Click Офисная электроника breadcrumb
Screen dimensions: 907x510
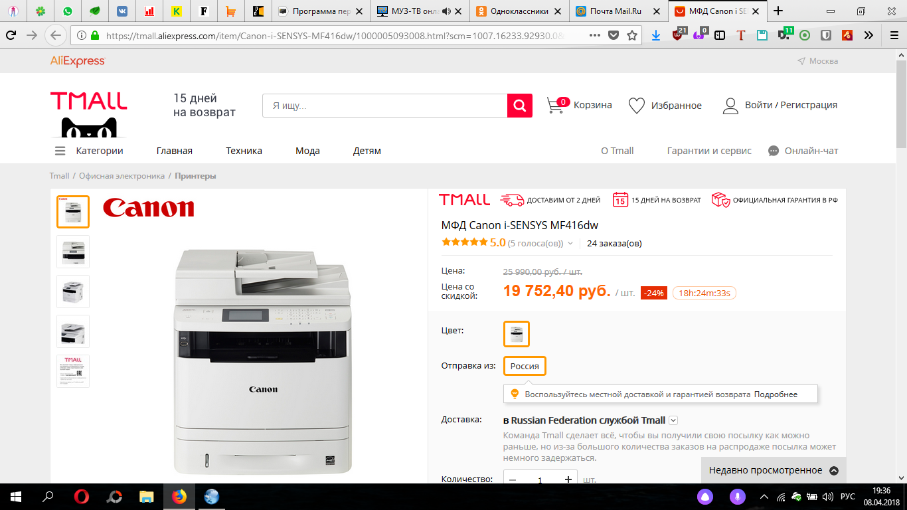[x=122, y=176]
